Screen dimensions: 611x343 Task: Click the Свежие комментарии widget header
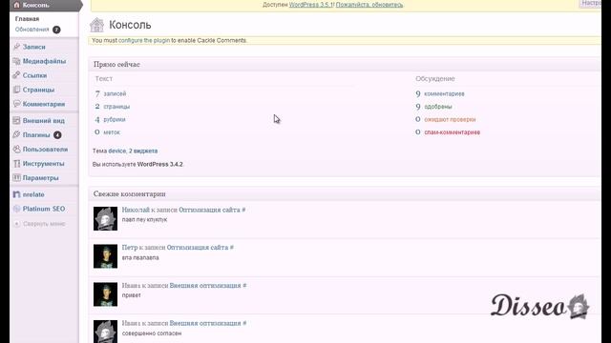point(345,193)
